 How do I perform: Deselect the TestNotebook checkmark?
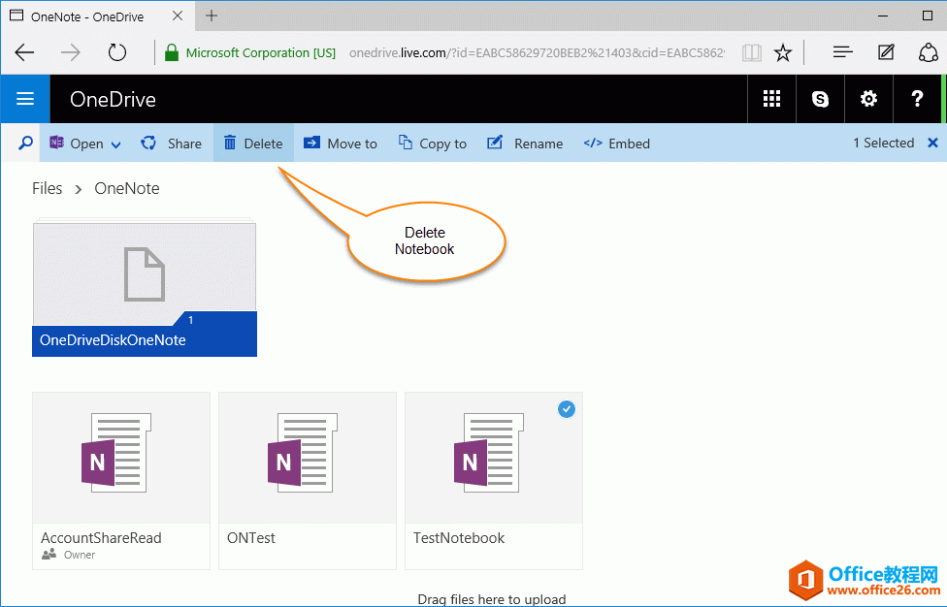tap(567, 409)
